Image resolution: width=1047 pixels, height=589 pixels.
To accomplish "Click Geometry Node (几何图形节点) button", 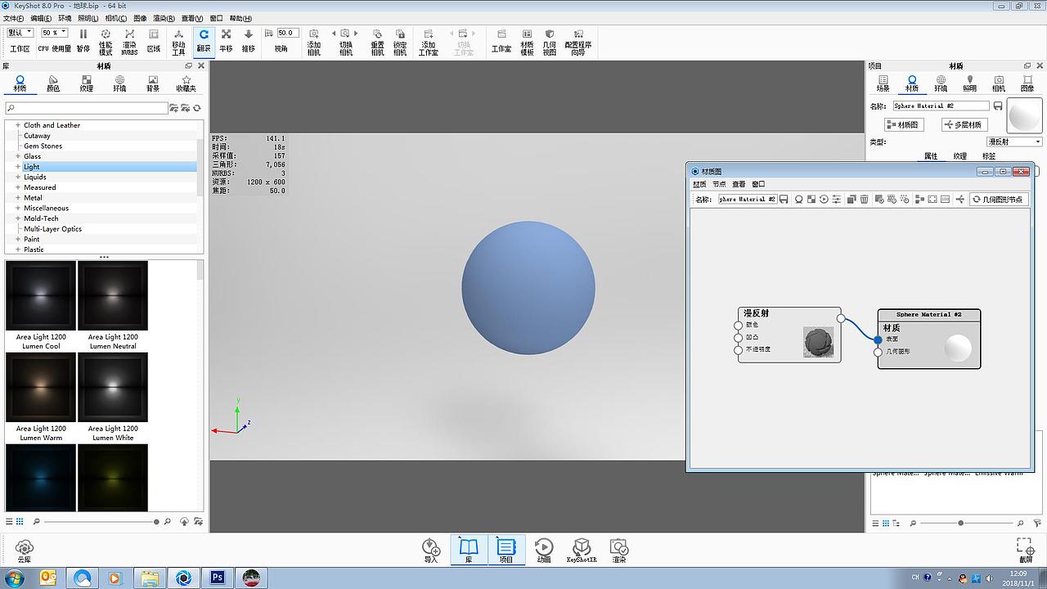I will (x=998, y=199).
